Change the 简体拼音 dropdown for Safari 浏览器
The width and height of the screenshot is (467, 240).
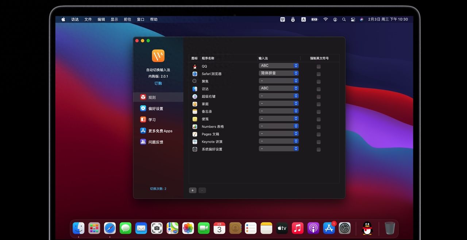pyautogui.click(x=278, y=73)
